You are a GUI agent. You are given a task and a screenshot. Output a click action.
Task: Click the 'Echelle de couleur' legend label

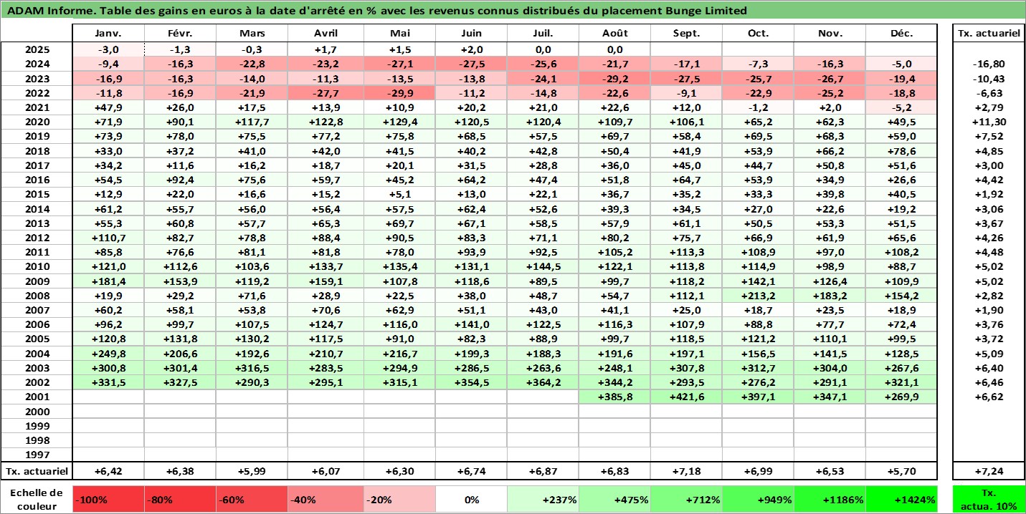click(x=37, y=500)
